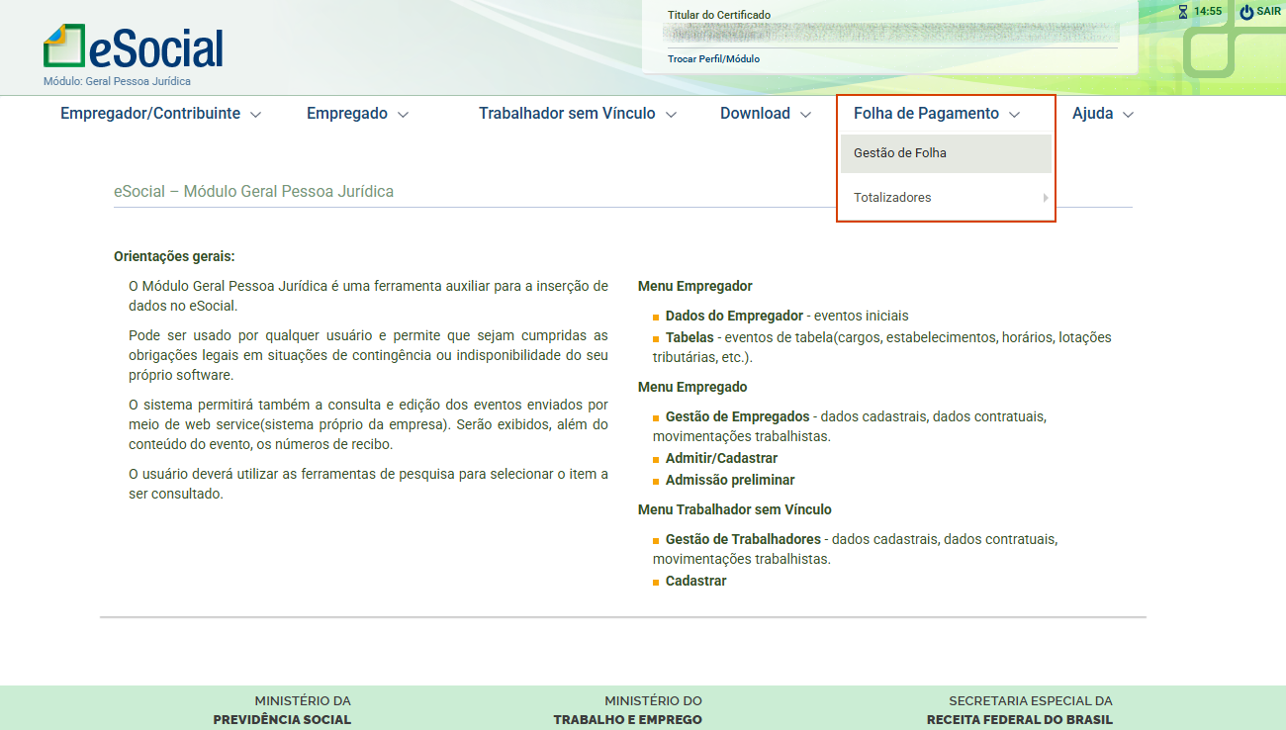Expand the Trabalhador sem Vínculo chevron
This screenshot has height=730, width=1286.
coord(671,115)
